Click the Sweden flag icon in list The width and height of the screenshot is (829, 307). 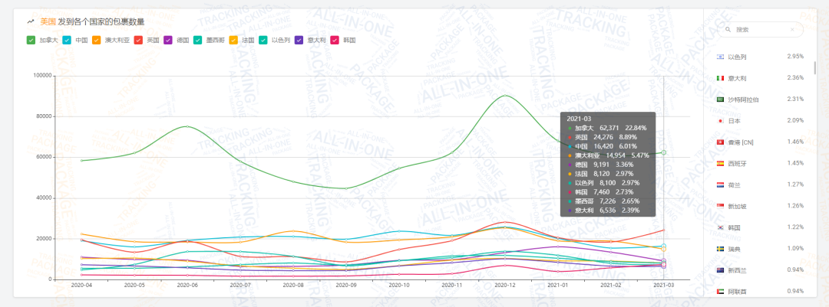click(x=720, y=250)
